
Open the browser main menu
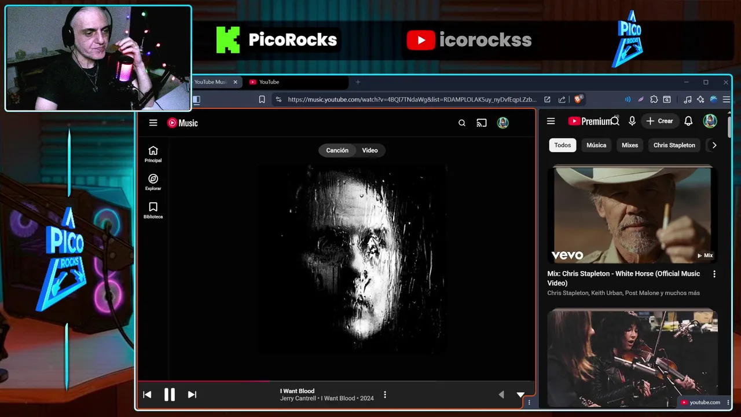click(727, 100)
